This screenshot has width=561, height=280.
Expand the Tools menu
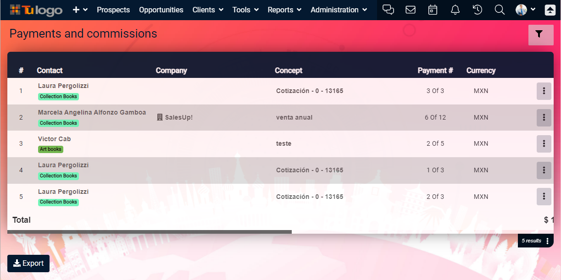[245, 10]
